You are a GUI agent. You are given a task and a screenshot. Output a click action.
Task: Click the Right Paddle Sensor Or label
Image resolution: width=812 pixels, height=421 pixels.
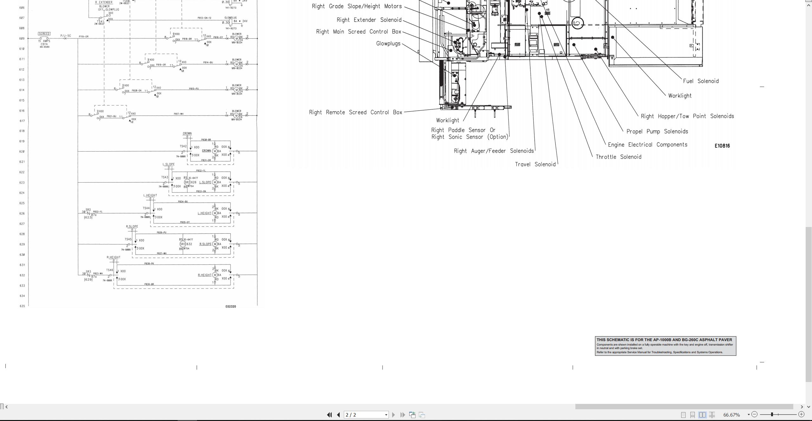pos(463,130)
